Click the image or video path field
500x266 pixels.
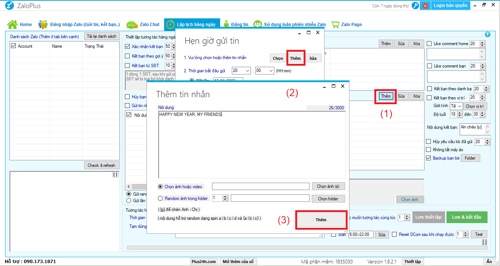(261, 186)
